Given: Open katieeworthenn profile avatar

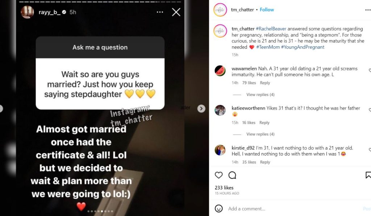Looking at the screenshot, I should [220, 110].
